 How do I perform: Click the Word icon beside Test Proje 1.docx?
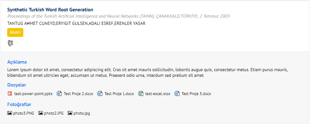point(100,93)
